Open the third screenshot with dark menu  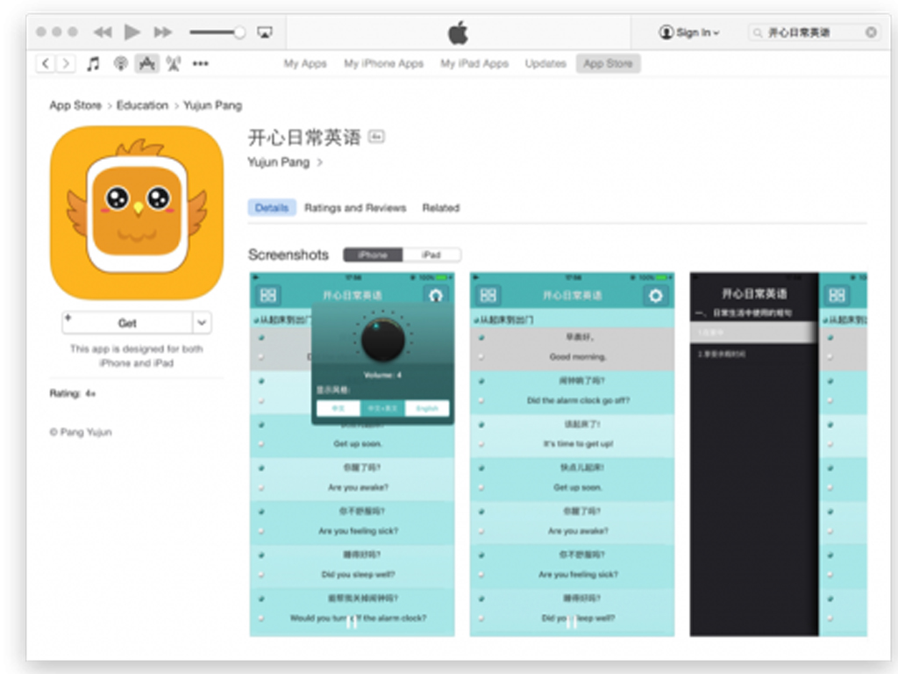tap(779, 454)
